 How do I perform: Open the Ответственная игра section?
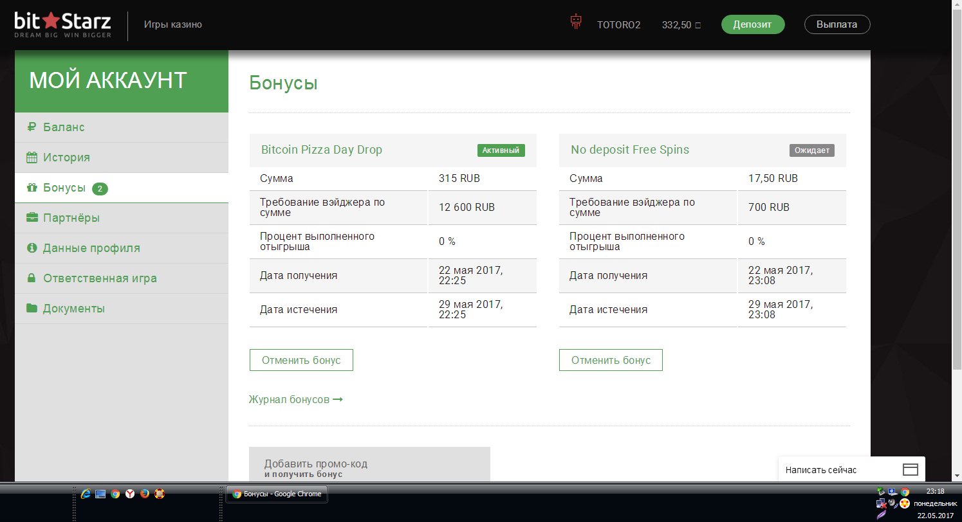[x=122, y=278]
